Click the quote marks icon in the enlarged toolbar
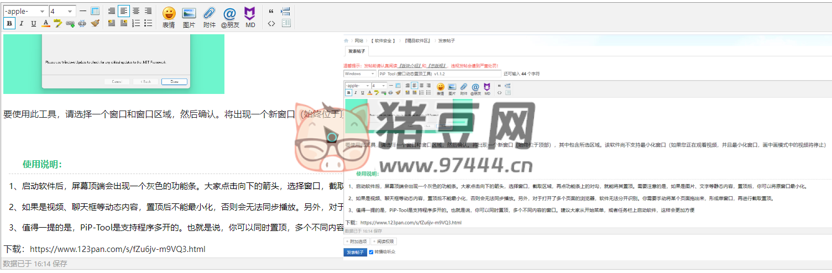The height and width of the screenshot is (273, 832). click(x=271, y=11)
